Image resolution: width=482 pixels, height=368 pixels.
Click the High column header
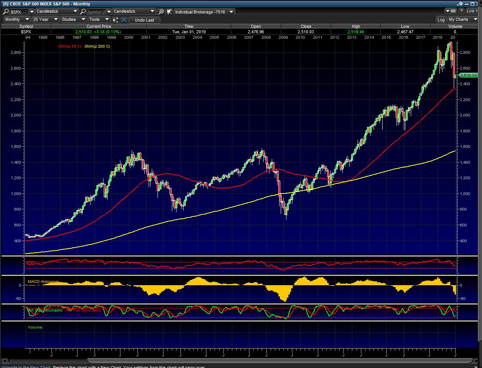pyautogui.click(x=356, y=26)
